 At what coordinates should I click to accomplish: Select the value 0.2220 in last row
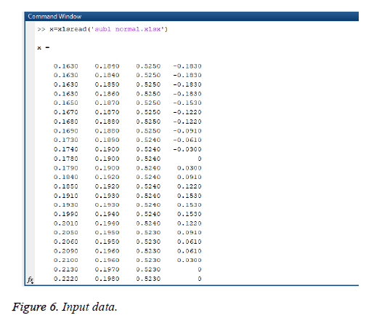pyautogui.click(x=66, y=279)
